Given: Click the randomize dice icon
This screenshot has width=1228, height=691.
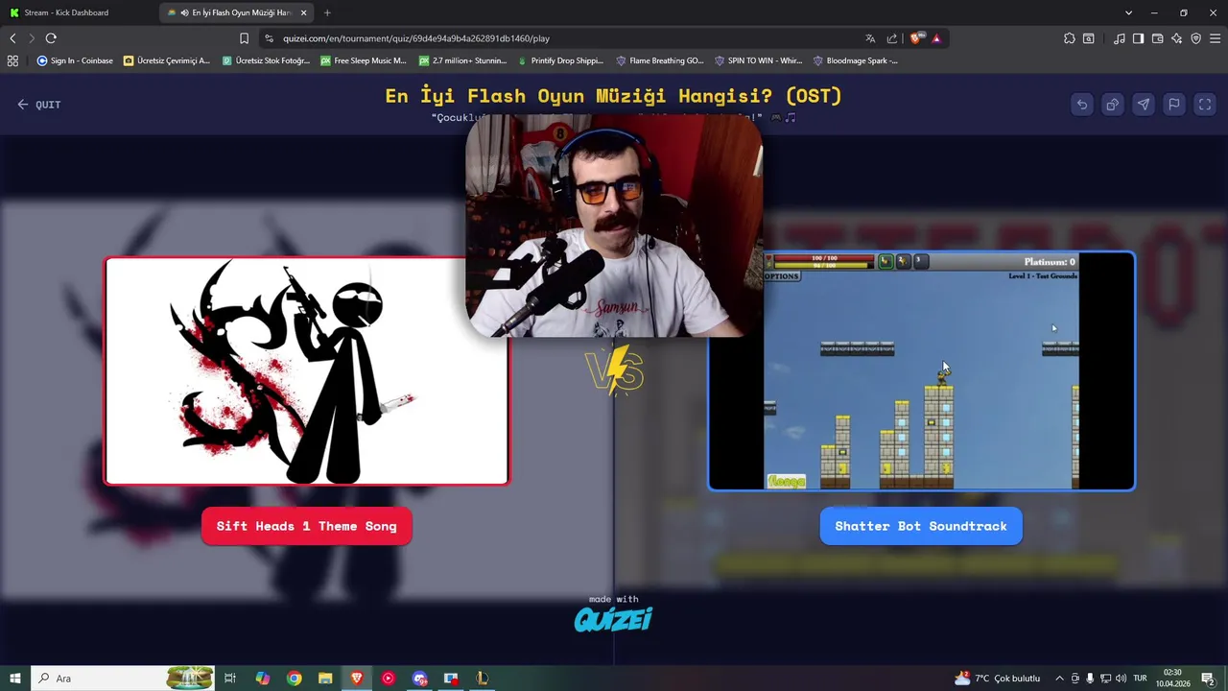Looking at the screenshot, I should [1113, 105].
